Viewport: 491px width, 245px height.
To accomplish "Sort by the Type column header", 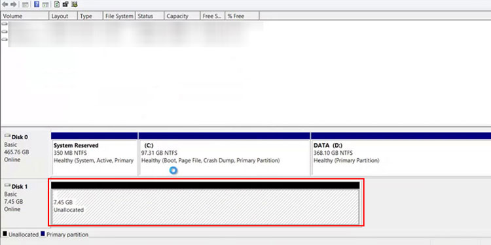I will 90,16.
